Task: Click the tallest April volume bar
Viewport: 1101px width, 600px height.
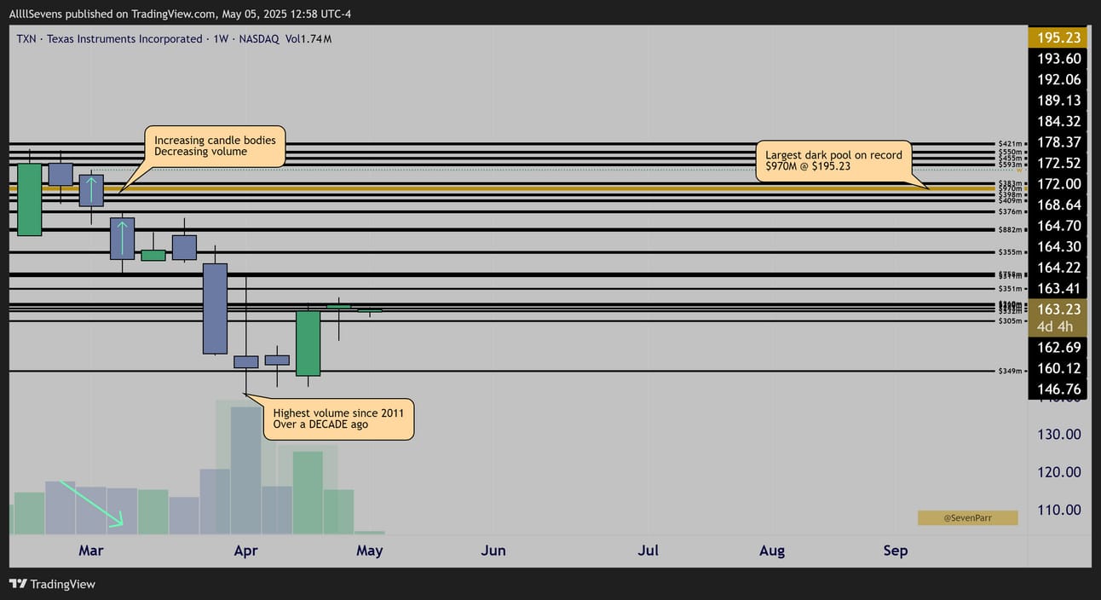Action: tap(245, 470)
